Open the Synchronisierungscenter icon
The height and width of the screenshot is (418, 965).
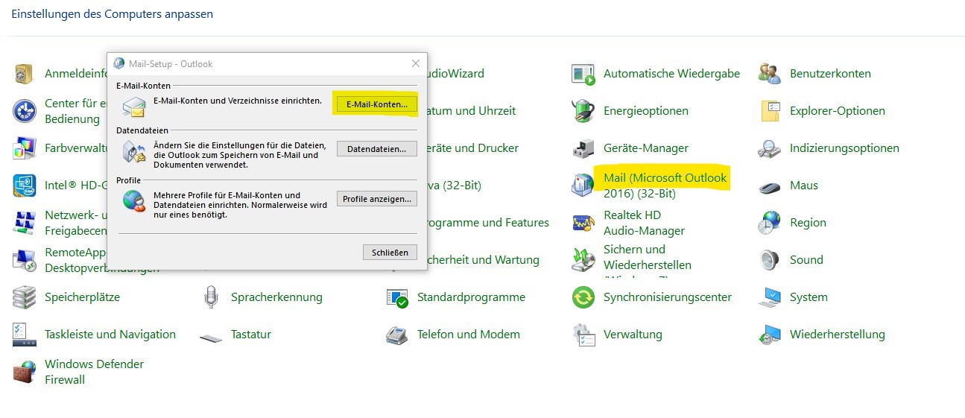583,297
